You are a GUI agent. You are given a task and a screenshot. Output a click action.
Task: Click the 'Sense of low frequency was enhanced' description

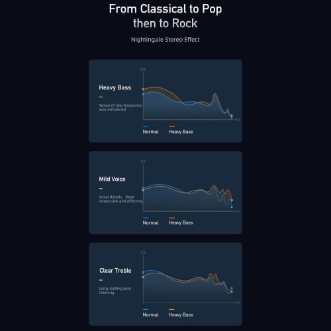point(120,107)
